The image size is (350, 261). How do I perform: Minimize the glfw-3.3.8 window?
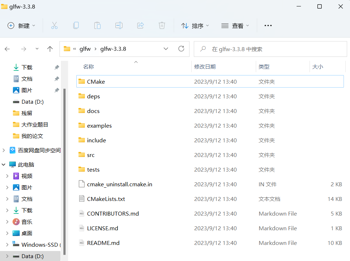[299, 6]
